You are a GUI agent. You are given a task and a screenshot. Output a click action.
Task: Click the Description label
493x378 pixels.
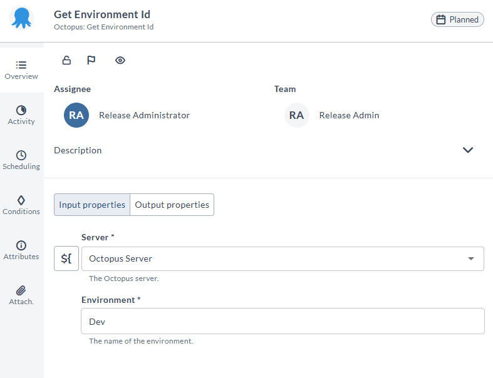tap(78, 150)
